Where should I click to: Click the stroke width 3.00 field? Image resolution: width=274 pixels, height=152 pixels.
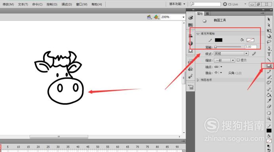251,47
